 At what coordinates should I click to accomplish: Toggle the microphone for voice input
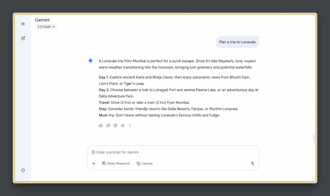tap(253, 163)
